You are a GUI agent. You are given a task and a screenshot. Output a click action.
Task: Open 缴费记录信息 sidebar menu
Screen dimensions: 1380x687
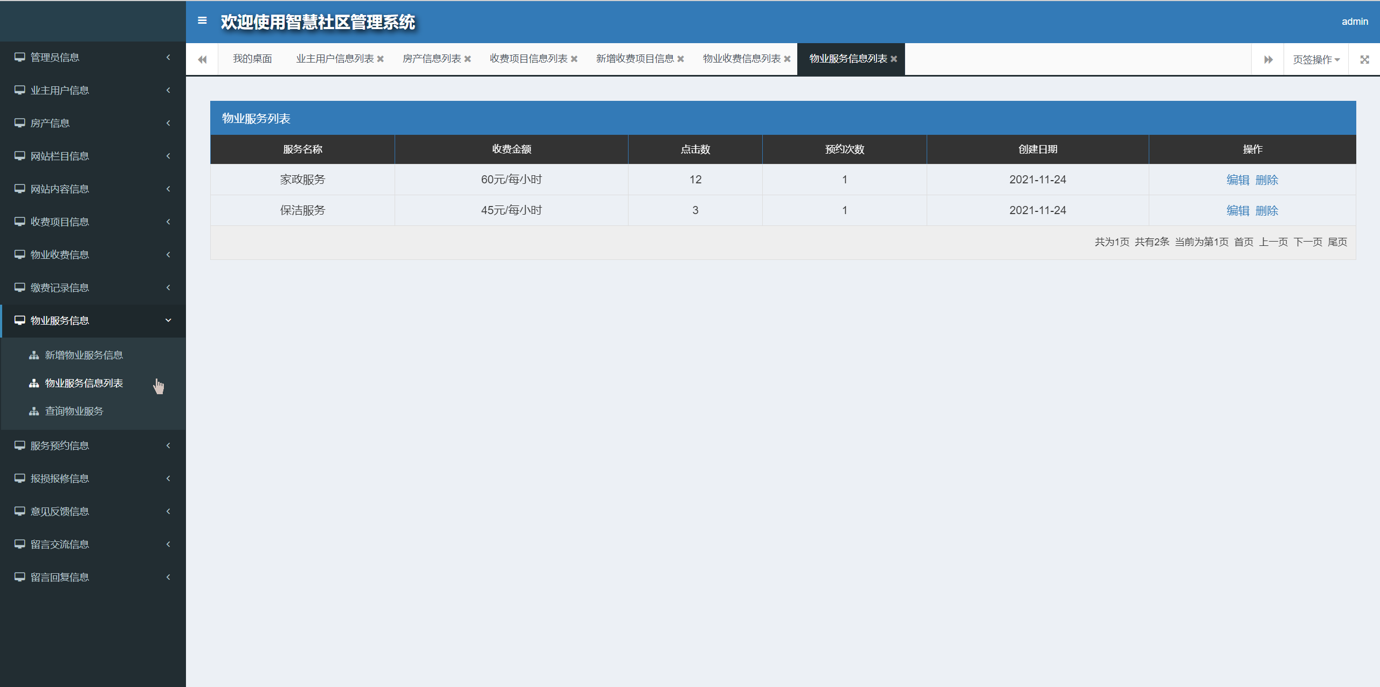[x=93, y=287]
